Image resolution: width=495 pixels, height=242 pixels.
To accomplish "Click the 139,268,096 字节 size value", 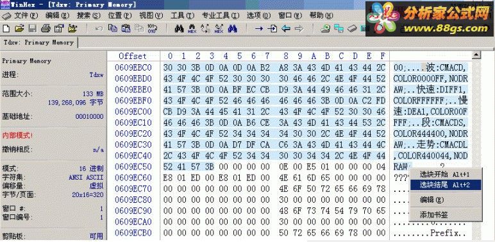I will (x=76, y=103).
